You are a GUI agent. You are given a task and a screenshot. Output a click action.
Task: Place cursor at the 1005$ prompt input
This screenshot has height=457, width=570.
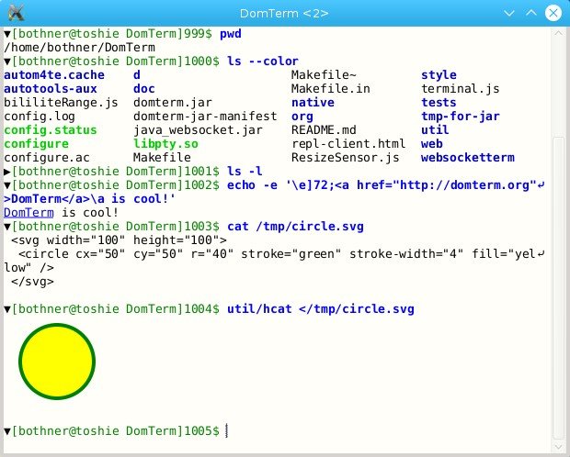tap(227, 431)
